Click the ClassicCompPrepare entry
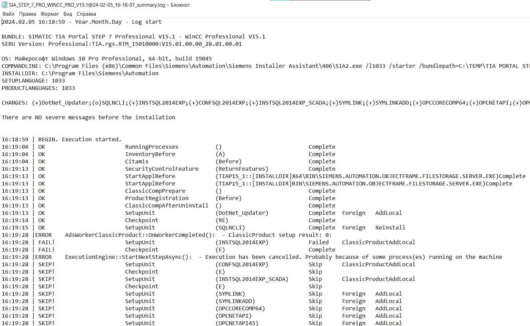This screenshot has width=530, height=326. [x=155, y=191]
